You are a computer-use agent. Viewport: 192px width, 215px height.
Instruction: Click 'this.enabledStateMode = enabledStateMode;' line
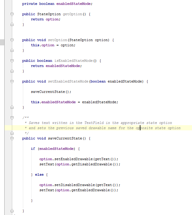74,102
